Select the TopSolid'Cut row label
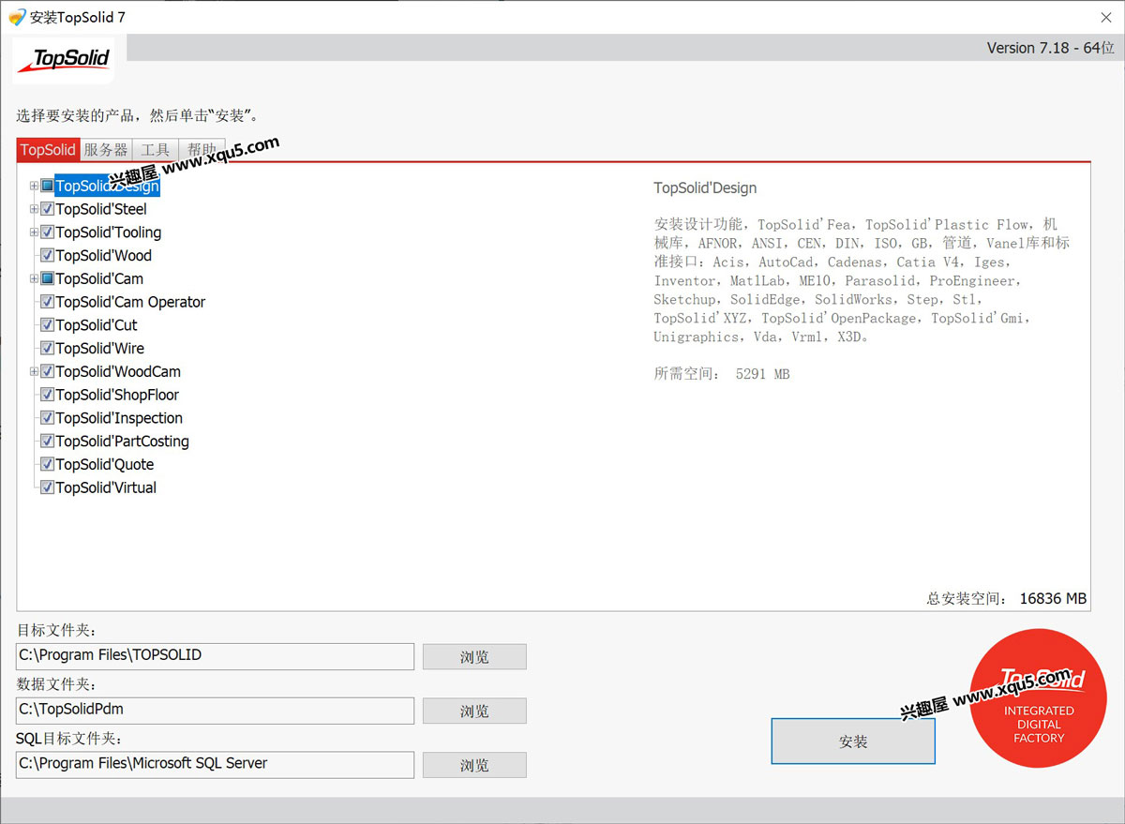The image size is (1125, 824). (x=97, y=325)
